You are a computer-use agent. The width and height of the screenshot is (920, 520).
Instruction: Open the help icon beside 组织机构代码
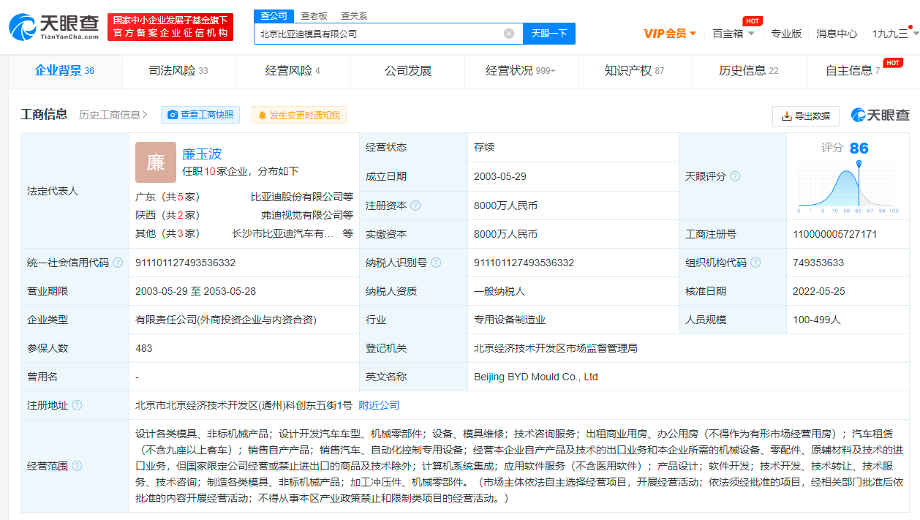[x=755, y=263]
